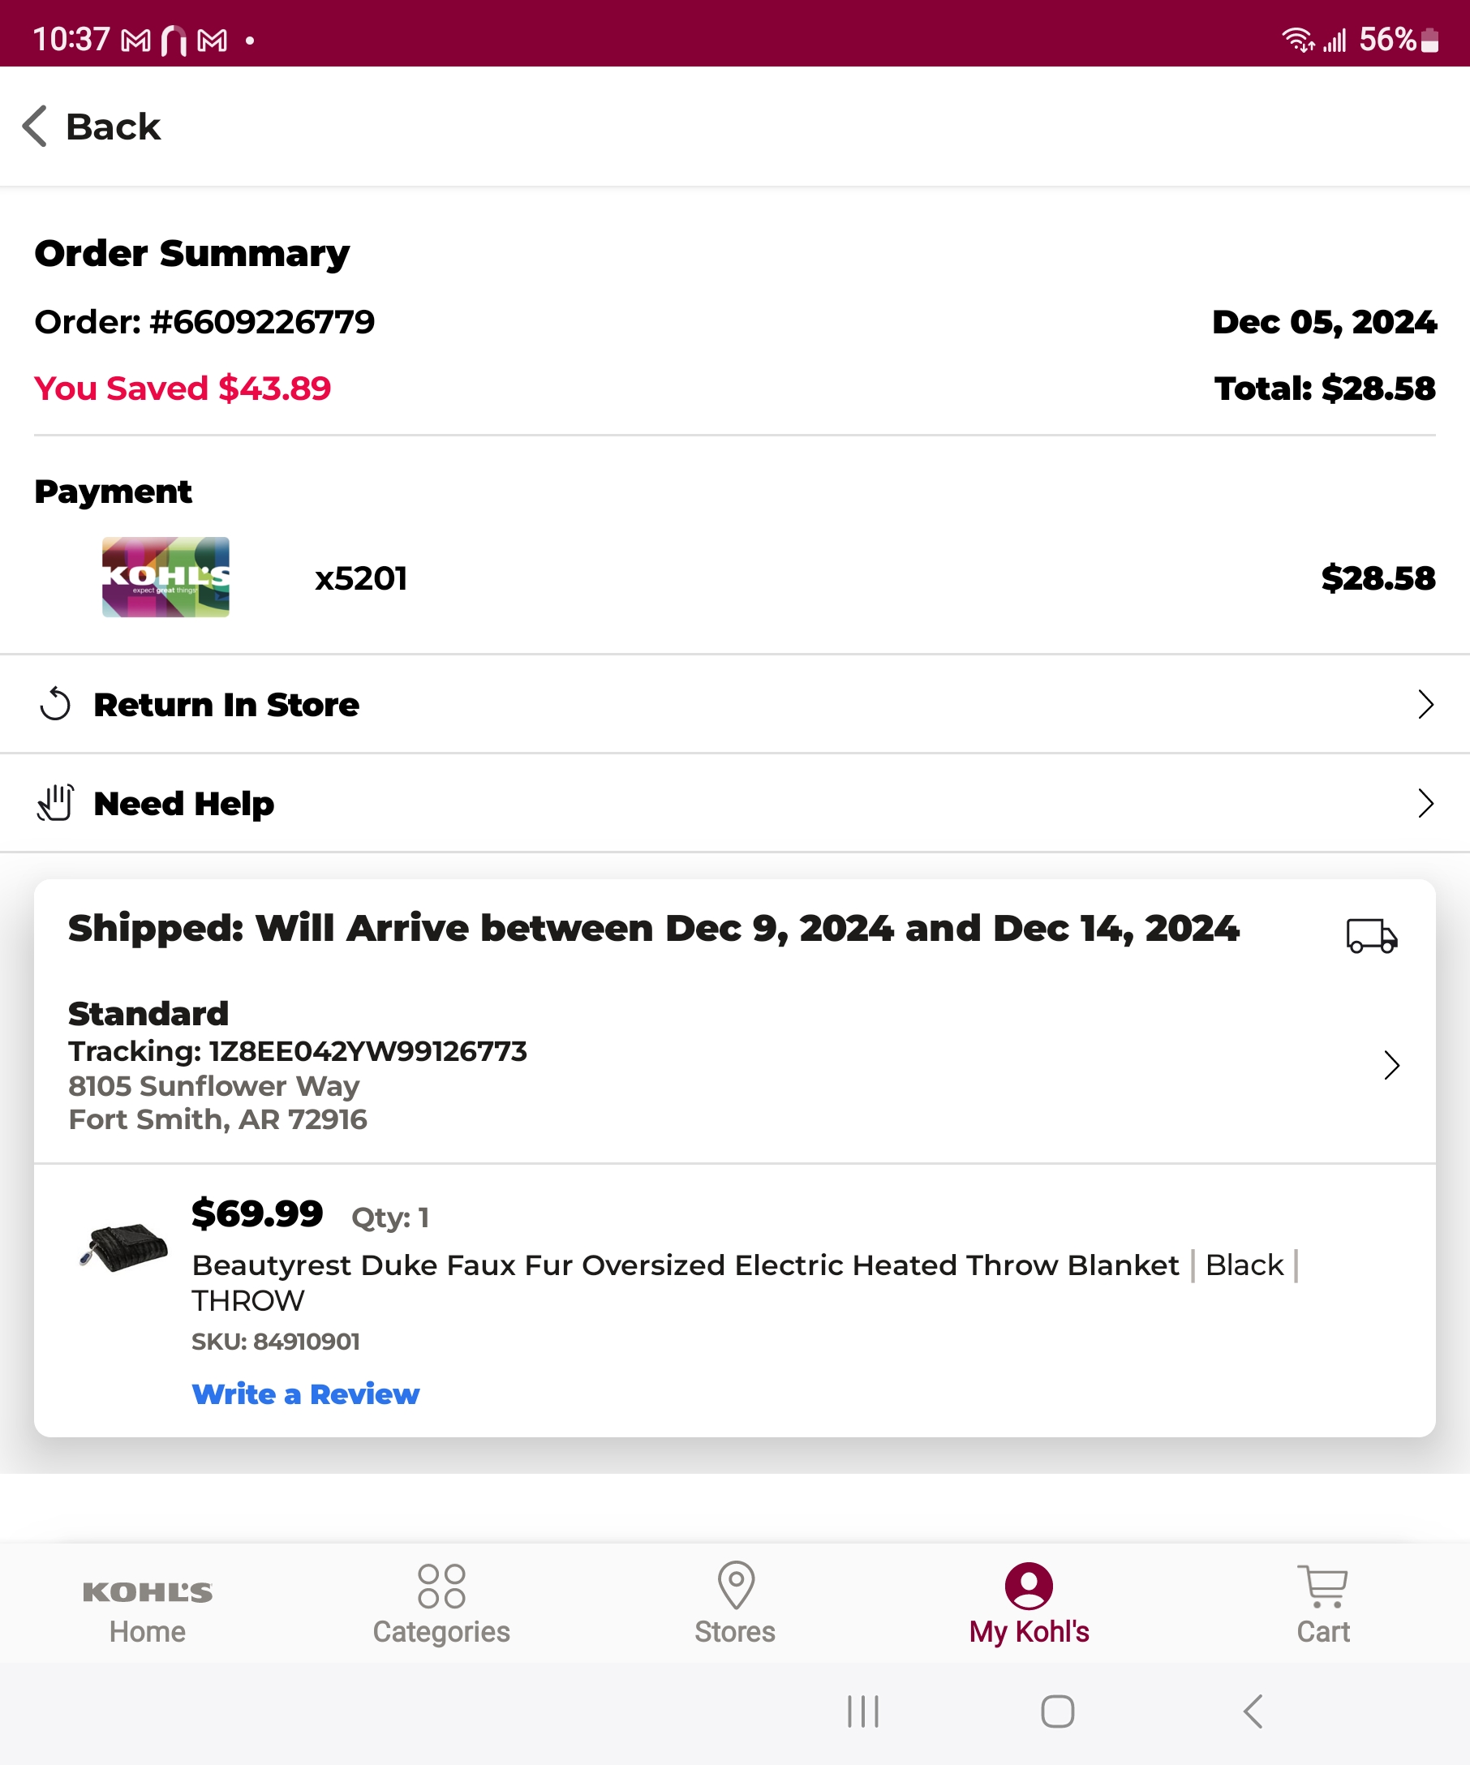
Task: Tap Android home button
Action: tap(1057, 1711)
